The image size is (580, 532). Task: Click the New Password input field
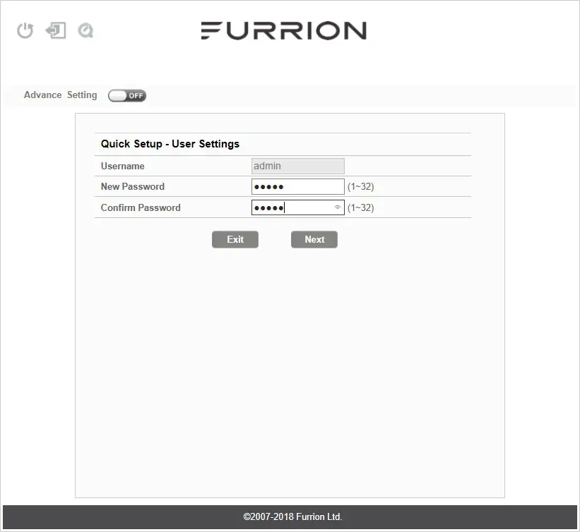click(x=297, y=186)
